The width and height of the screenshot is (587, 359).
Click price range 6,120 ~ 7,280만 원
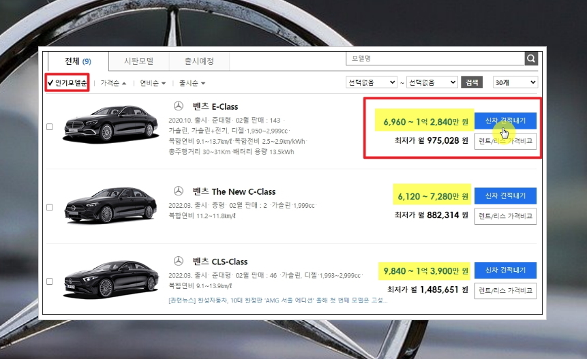pyautogui.click(x=433, y=196)
